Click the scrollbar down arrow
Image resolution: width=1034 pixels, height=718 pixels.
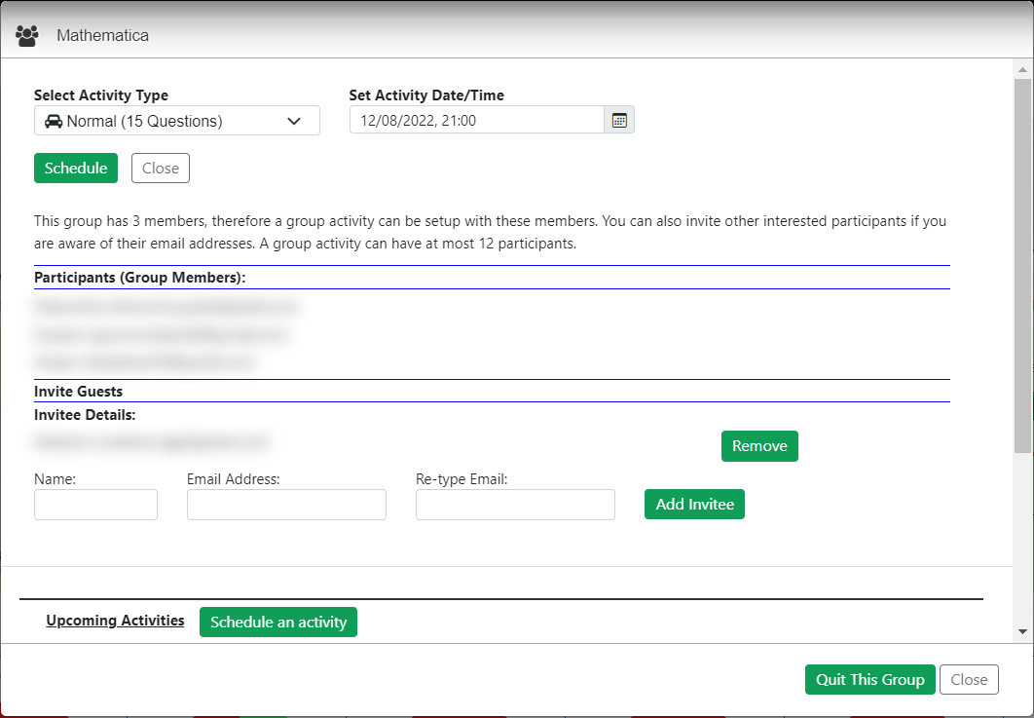pos(1022,631)
